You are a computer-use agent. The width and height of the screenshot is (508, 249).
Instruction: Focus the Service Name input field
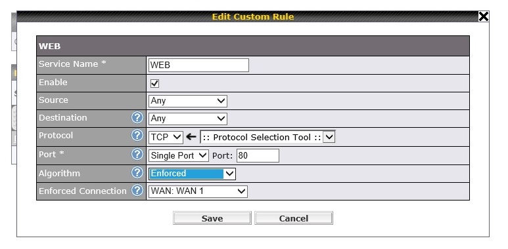198,66
